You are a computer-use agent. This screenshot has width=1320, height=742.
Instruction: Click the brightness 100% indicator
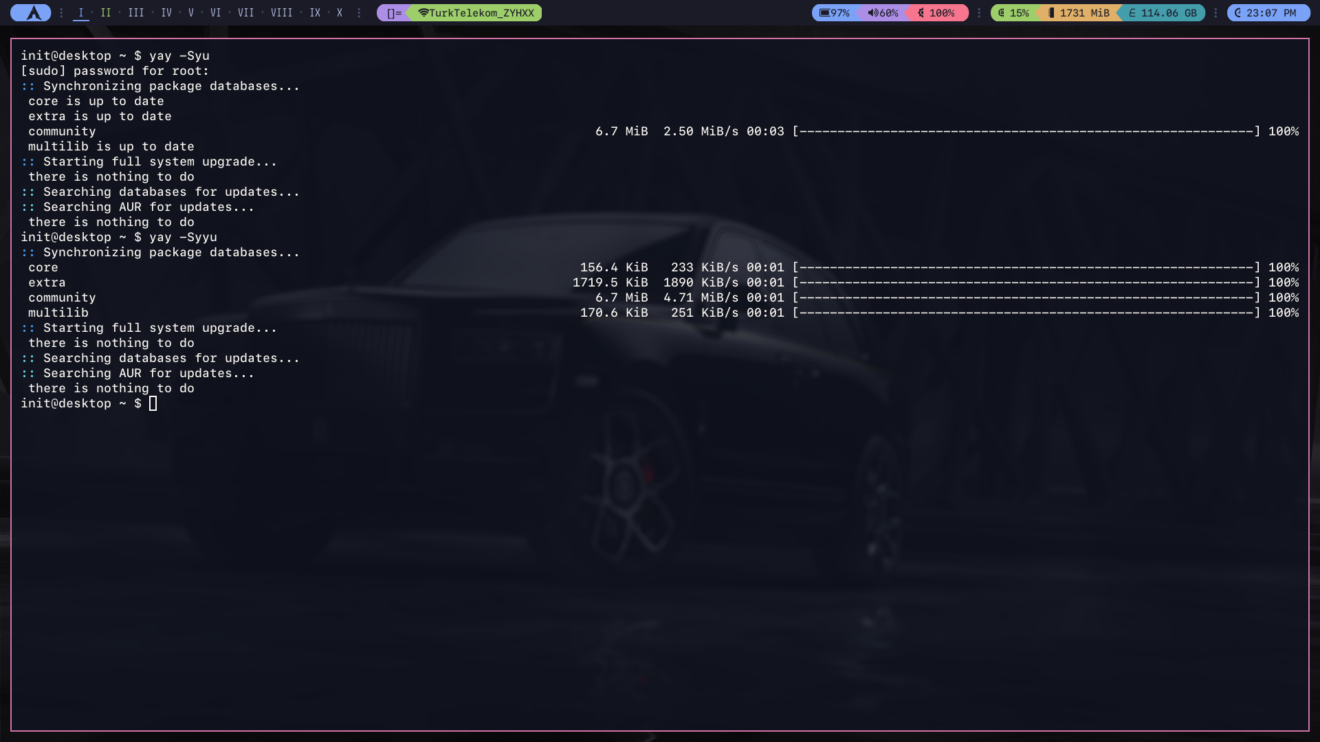[x=936, y=13]
